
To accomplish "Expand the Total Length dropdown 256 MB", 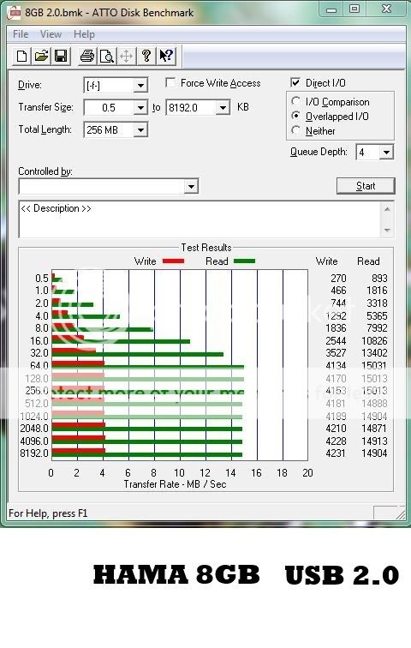I will (140, 130).
